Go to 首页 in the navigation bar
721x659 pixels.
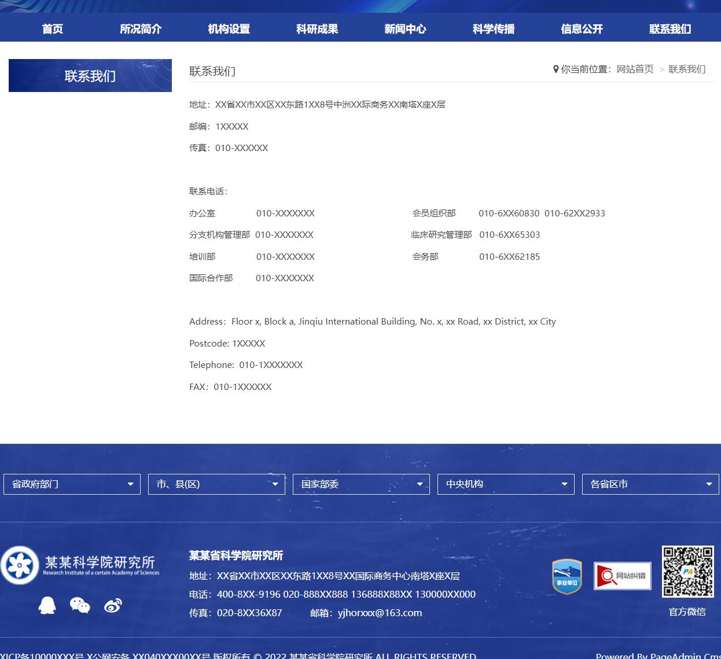point(53,29)
